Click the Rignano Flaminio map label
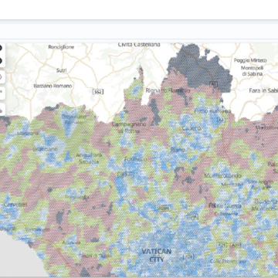The width and height of the screenshot is (278, 278). (x=168, y=90)
